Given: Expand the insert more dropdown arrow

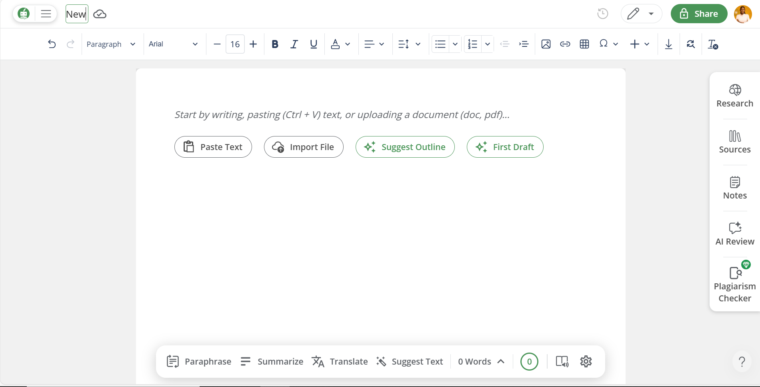Looking at the screenshot, I should pyautogui.click(x=647, y=44).
